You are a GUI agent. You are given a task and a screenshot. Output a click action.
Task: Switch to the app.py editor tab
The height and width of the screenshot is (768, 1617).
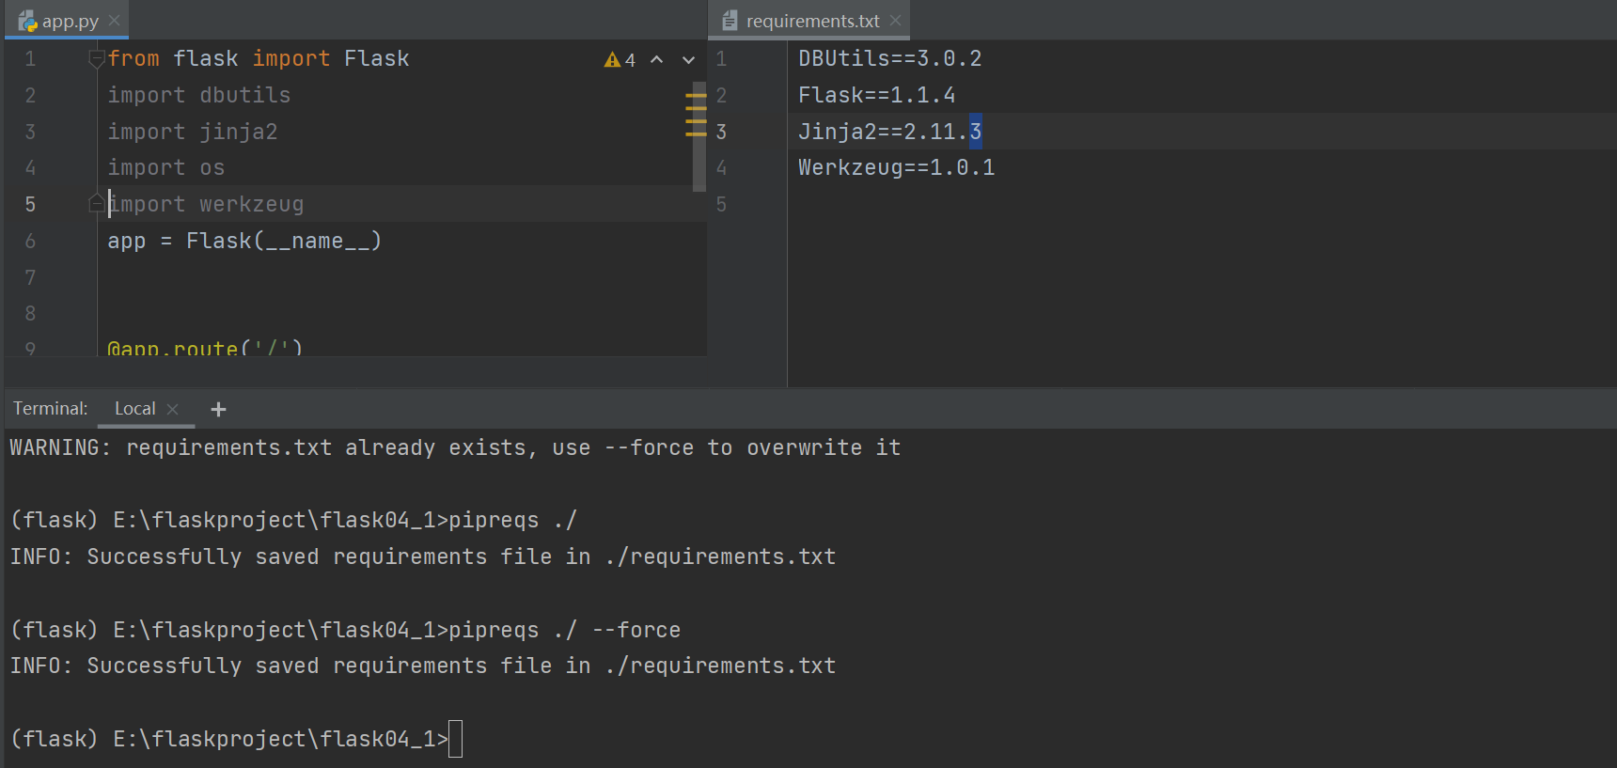(x=69, y=21)
